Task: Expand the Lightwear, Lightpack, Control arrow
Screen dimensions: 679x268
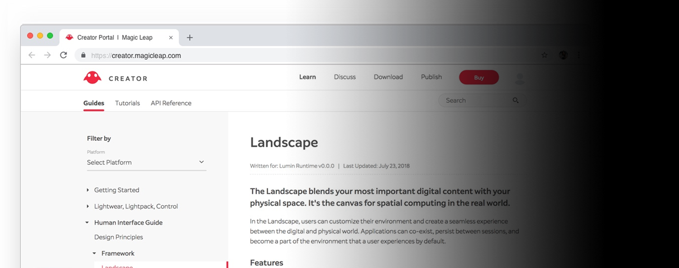Action: (x=88, y=206)
